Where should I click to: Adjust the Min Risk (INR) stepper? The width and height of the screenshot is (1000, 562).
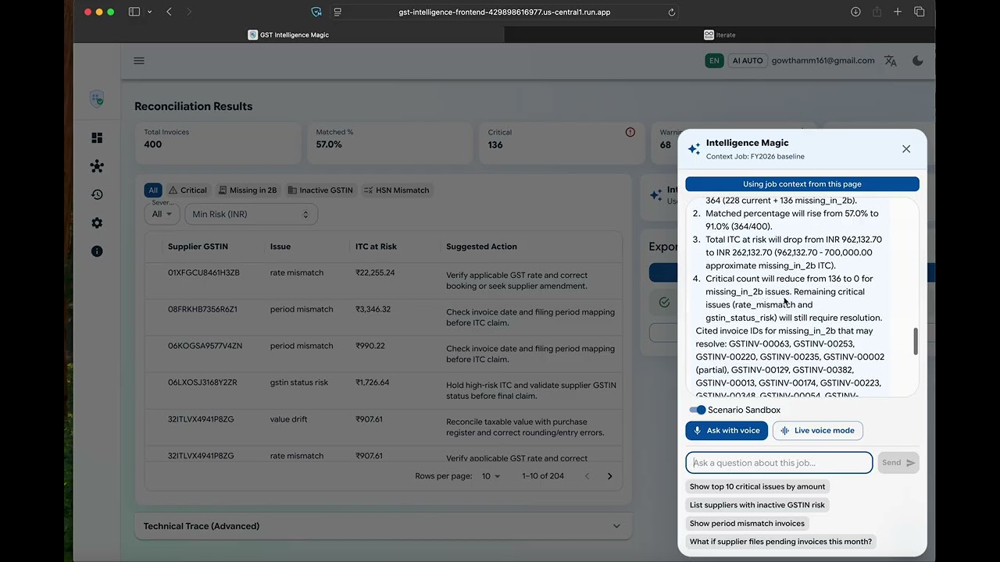pyautogui.click(x=305, y=214)
